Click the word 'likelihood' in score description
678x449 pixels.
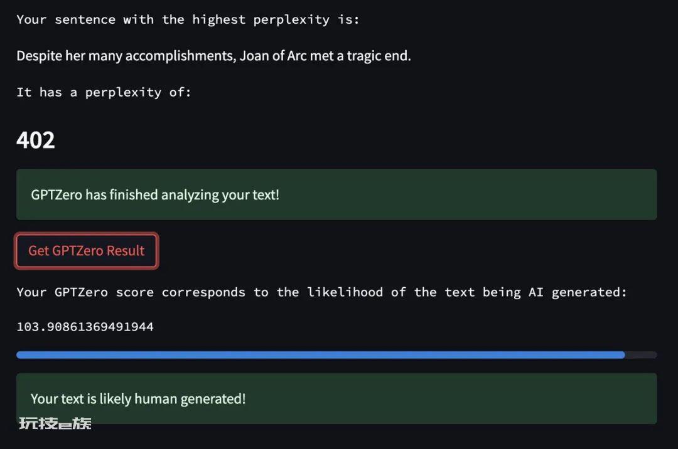point(345,292)
